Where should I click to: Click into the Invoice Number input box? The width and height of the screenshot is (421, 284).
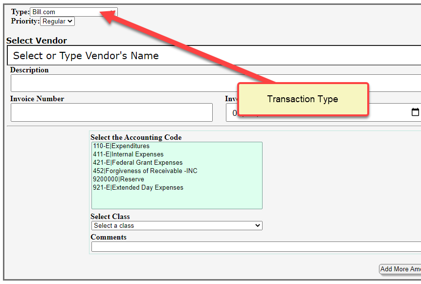click(111, 112)
